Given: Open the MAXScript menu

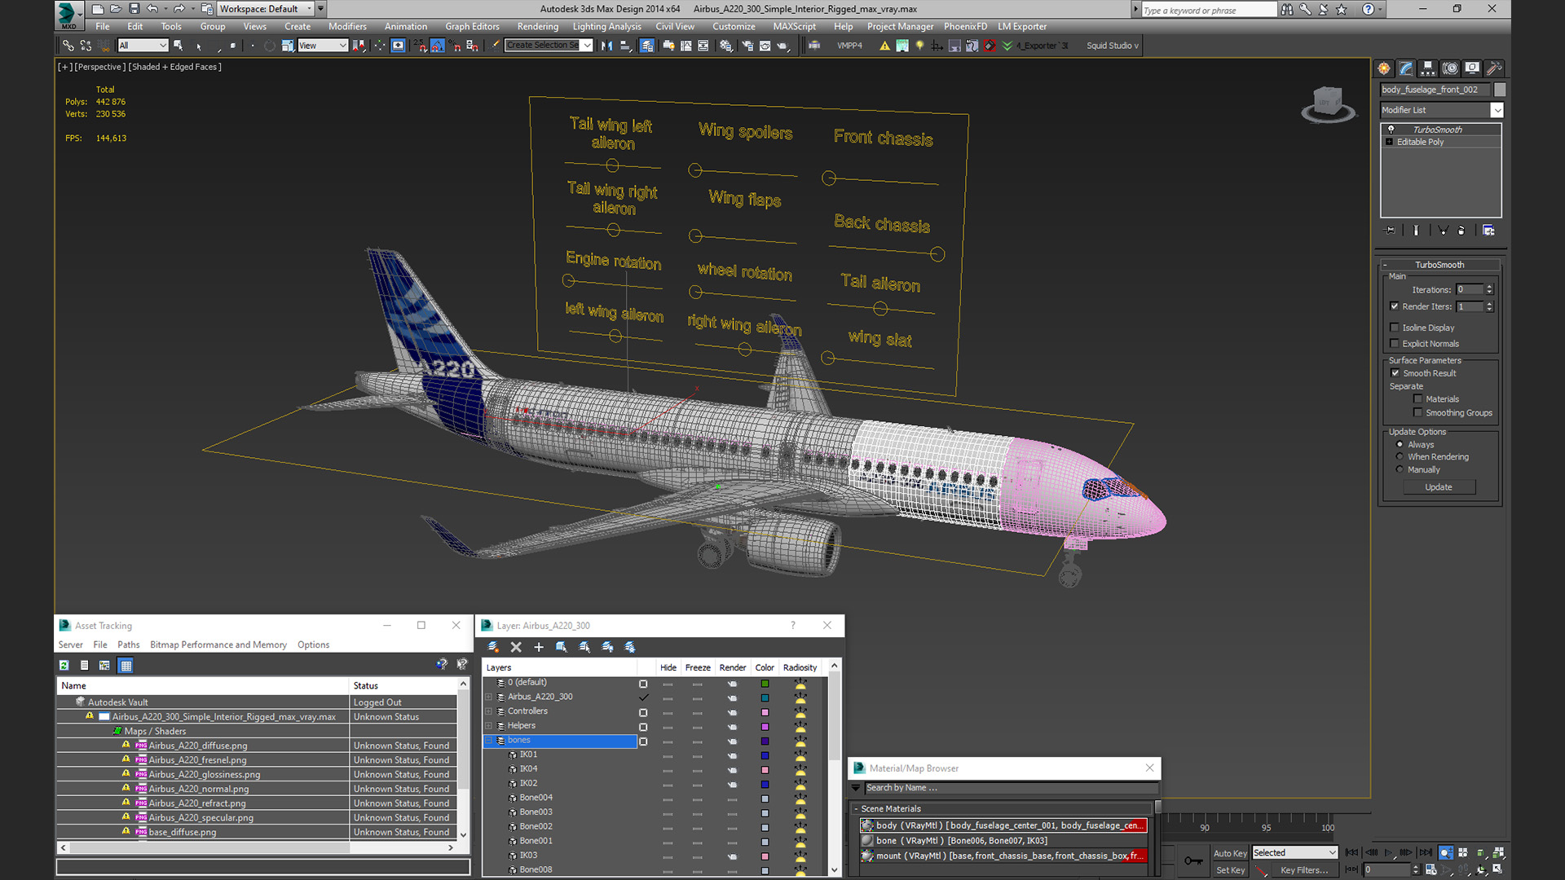Looking at the screenshot, I should (794, 27).
